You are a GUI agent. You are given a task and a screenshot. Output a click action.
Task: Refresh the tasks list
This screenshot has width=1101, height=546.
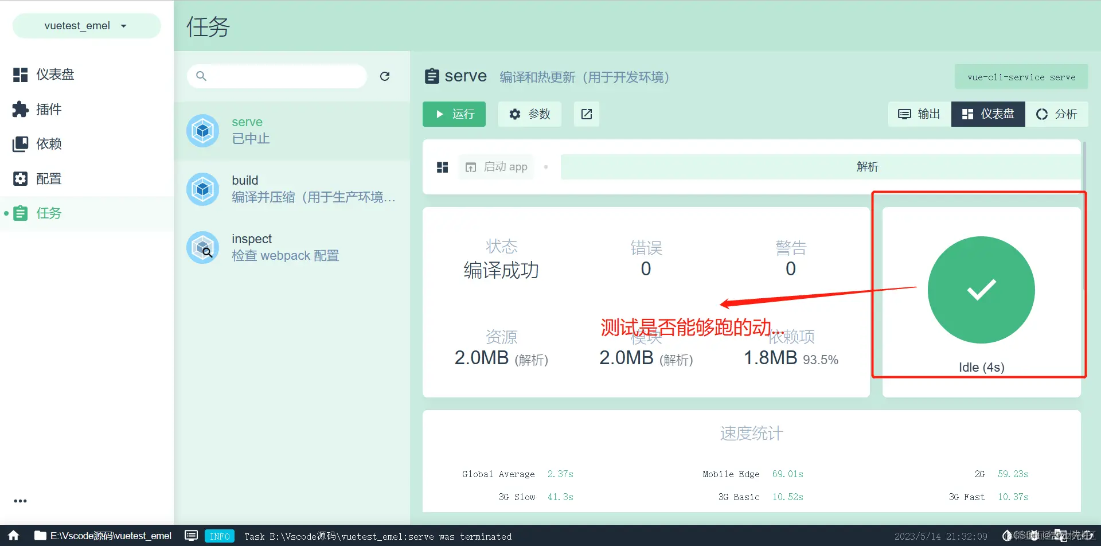(385, 76)
